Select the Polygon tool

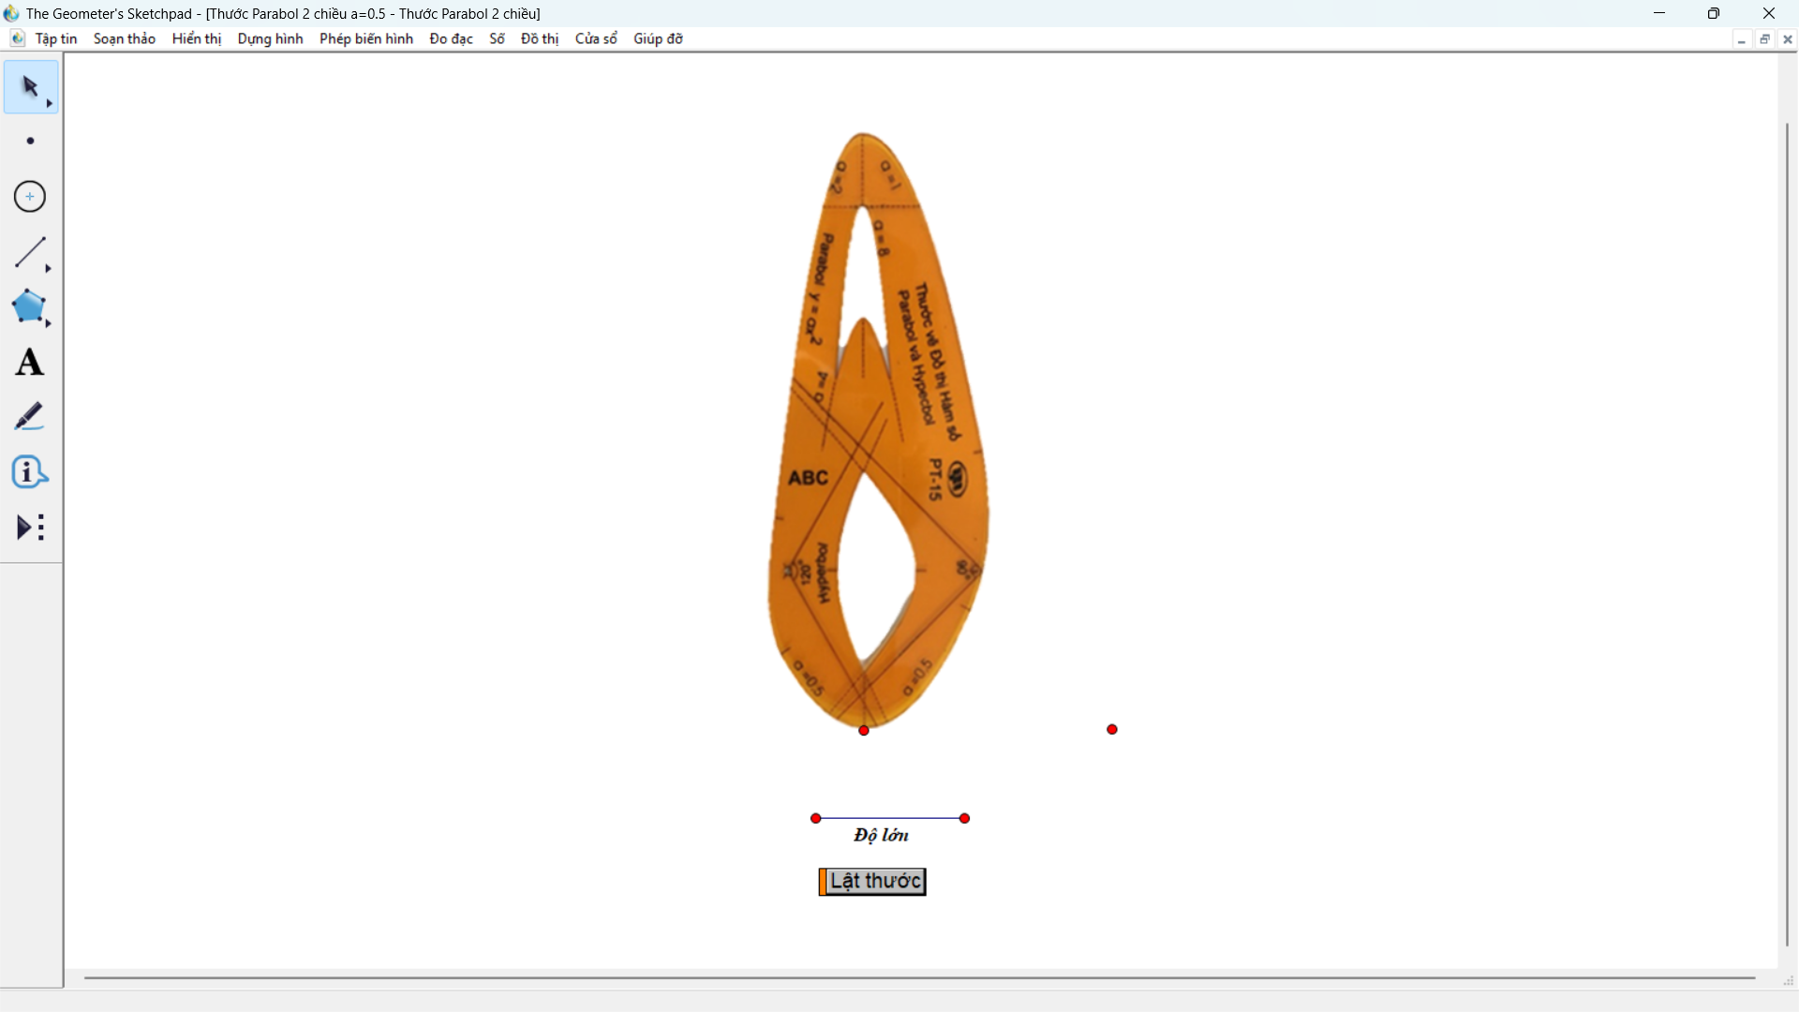[x=28, y=306]
